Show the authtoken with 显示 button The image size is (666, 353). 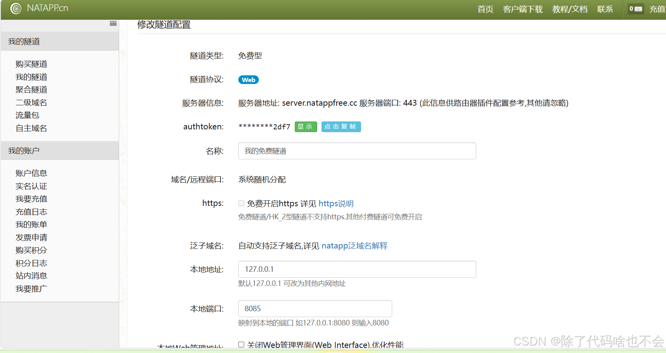[306, 127]
